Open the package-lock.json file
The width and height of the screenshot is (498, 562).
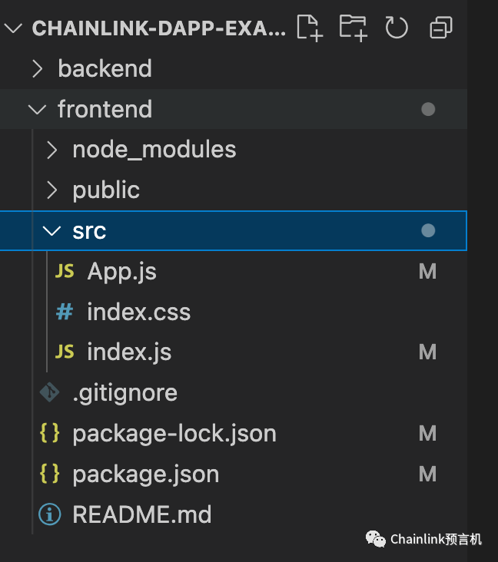point(174,434)
